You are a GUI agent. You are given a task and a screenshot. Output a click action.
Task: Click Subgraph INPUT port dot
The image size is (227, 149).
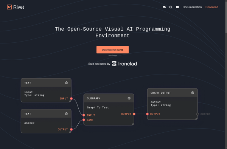click(84, 115)
